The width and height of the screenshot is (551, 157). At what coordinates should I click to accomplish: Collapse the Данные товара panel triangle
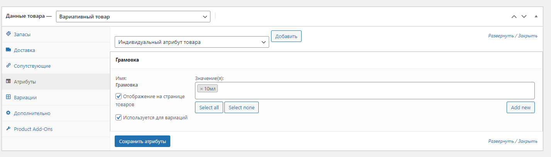point(536,17)
